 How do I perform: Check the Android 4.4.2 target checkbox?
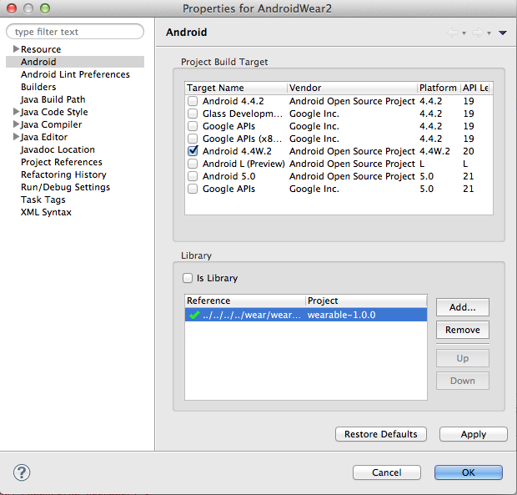point(193,101)
